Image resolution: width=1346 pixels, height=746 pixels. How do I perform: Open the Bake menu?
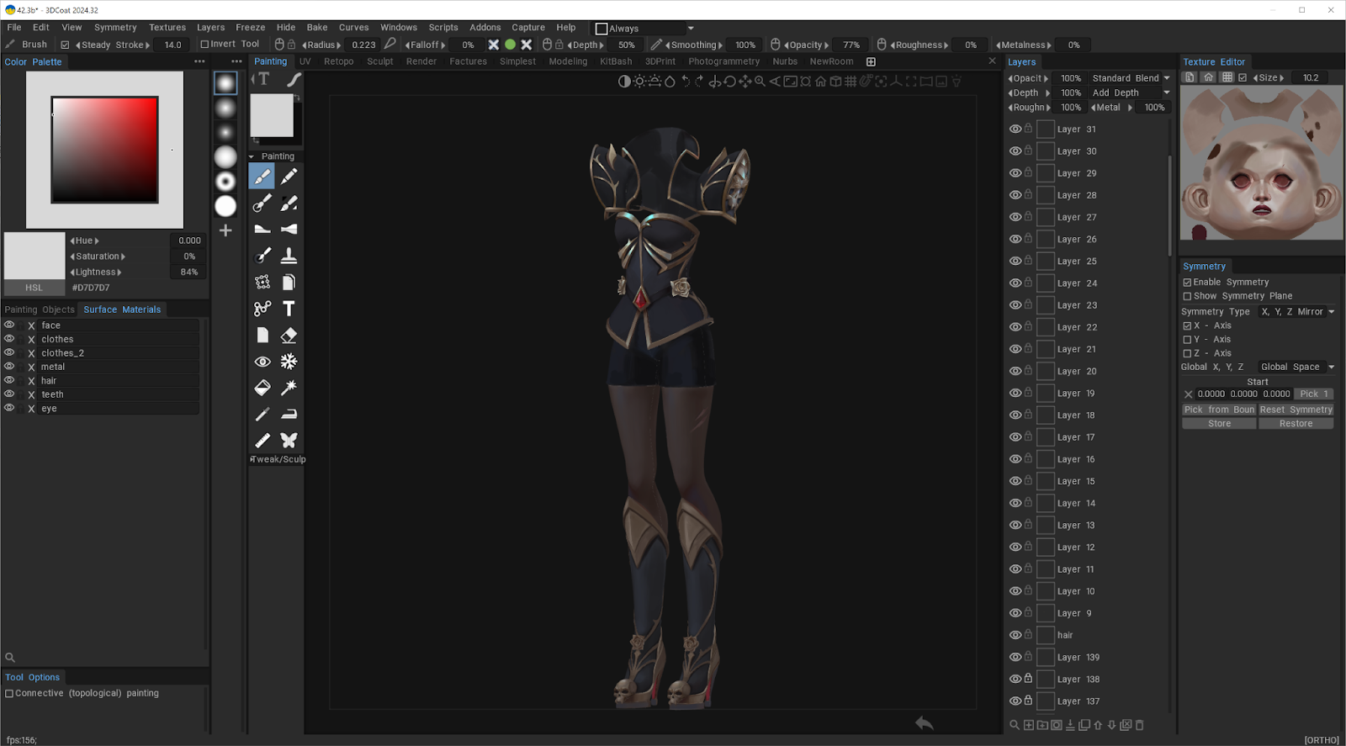(317, 28)
